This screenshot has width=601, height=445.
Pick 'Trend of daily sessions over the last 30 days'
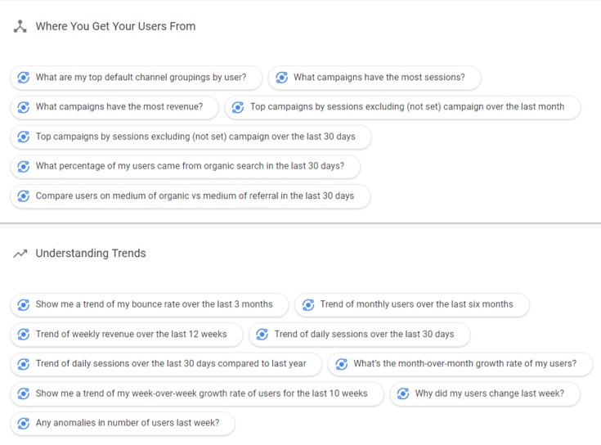(364, 335)
